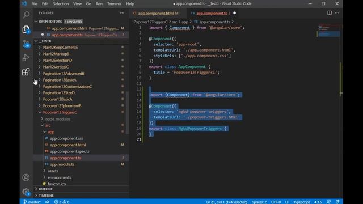Image resolution: width=363 pixels, height=204 pixels.
Task: Open app.component.spec.ts file
Action: [x=70, y=151]
